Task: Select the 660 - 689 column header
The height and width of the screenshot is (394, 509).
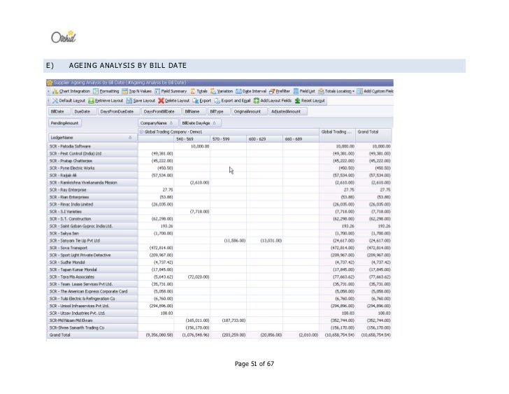Action: coord(301,139)
